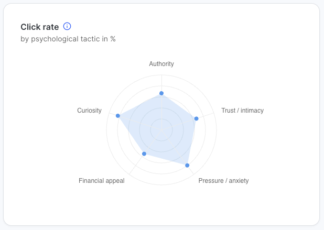
Task: Click the Authority data point on radar
Action: 161,94
